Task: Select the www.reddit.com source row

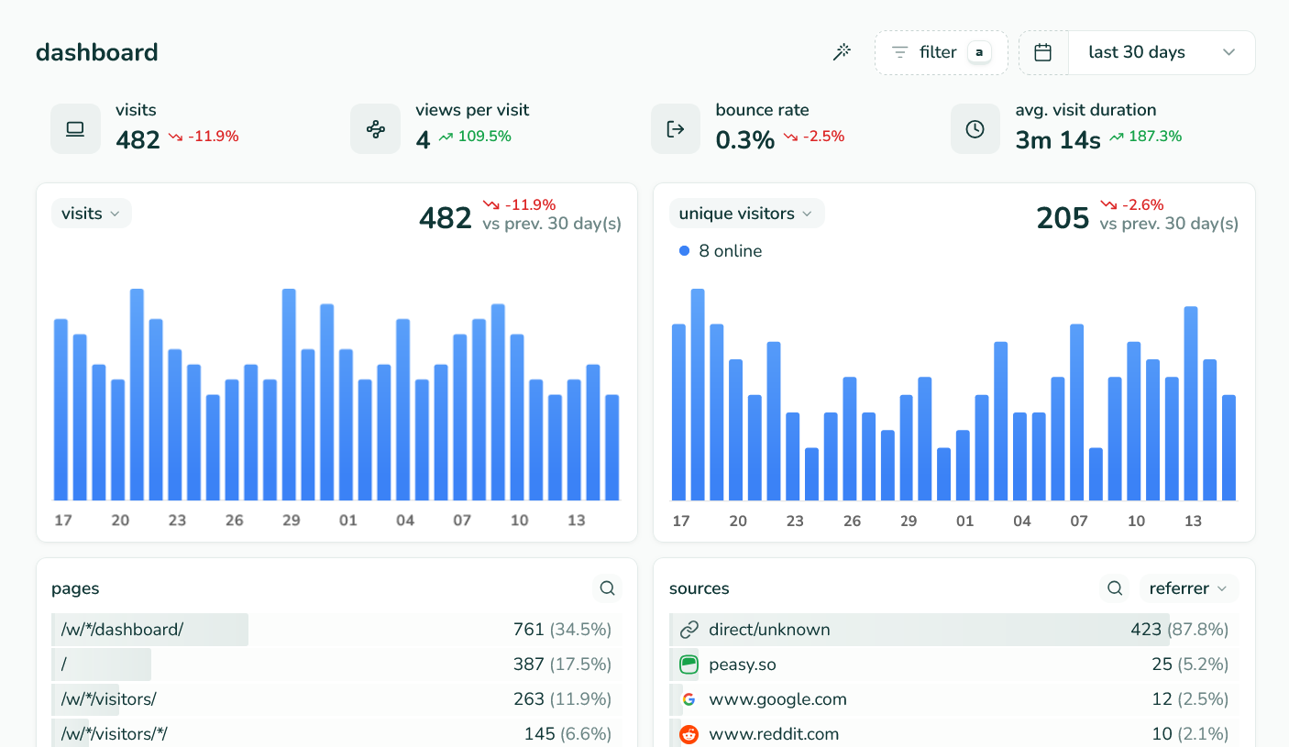Action: [x=954, y=734]
